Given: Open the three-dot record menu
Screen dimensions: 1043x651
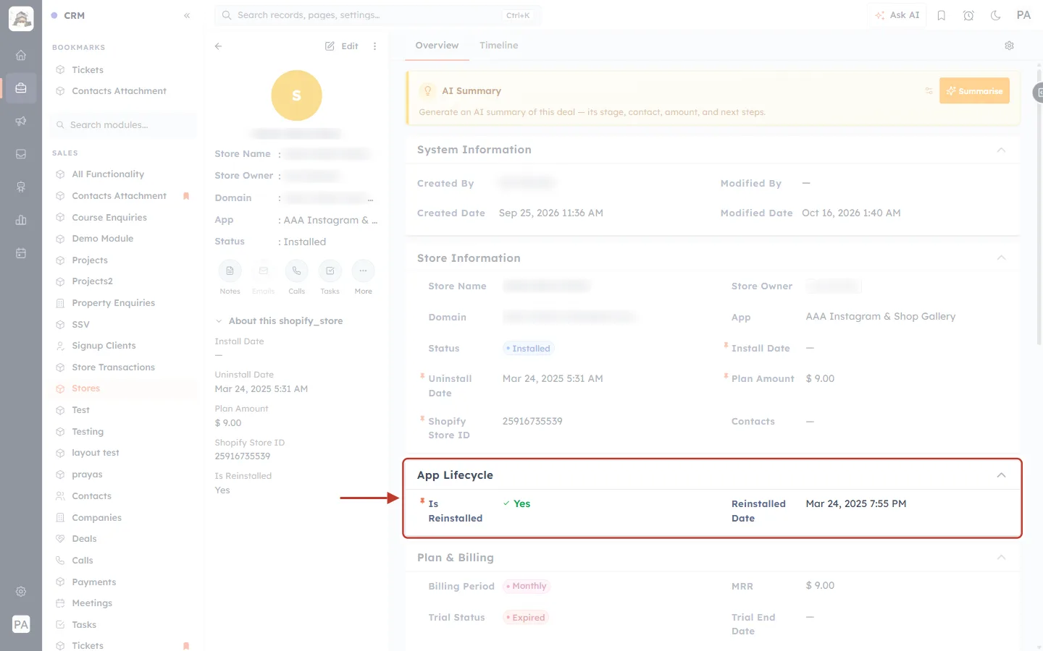Looking at the screenshot, I should click(374, 46).
